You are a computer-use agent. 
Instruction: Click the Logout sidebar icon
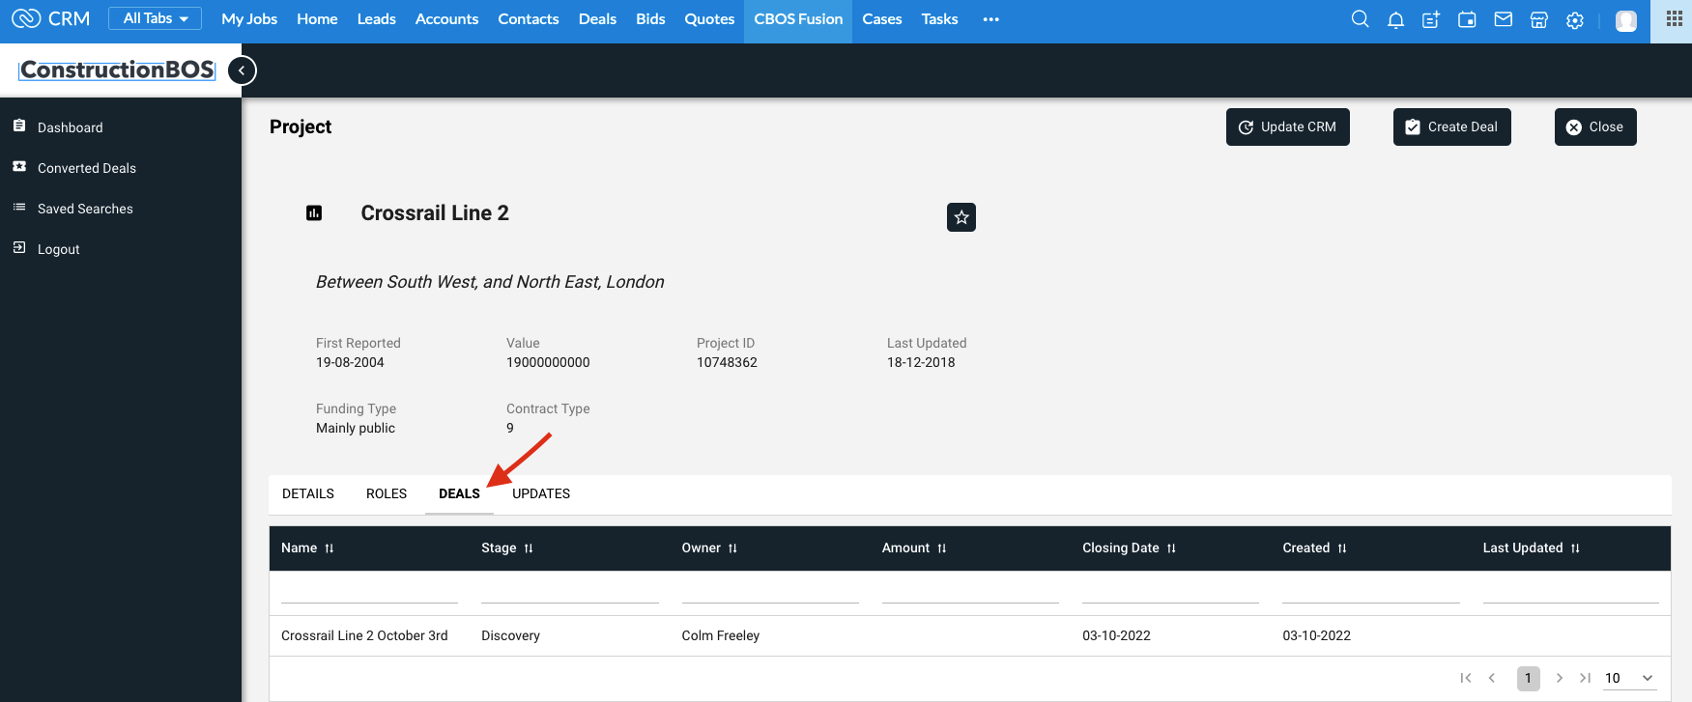point(19,248)
